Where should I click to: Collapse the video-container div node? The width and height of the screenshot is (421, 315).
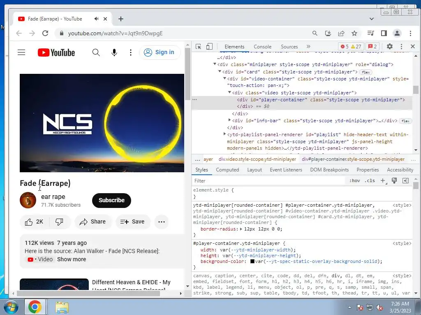click(x=225, y=78)
